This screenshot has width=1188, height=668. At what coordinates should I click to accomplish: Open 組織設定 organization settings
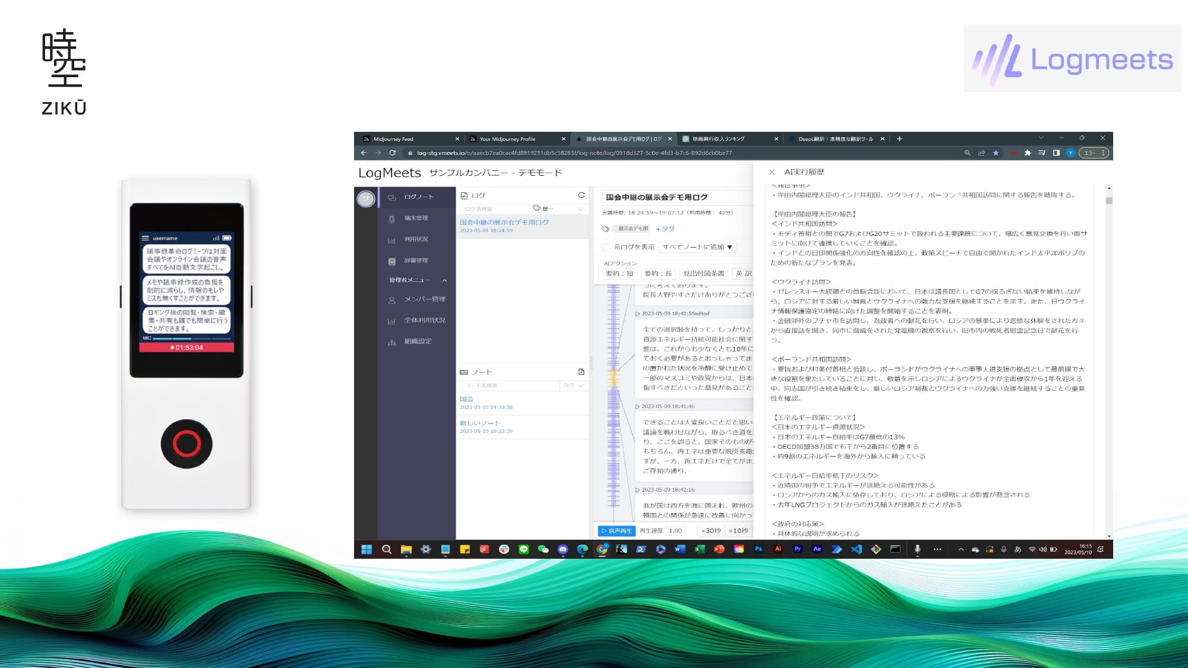click(418, 341)
